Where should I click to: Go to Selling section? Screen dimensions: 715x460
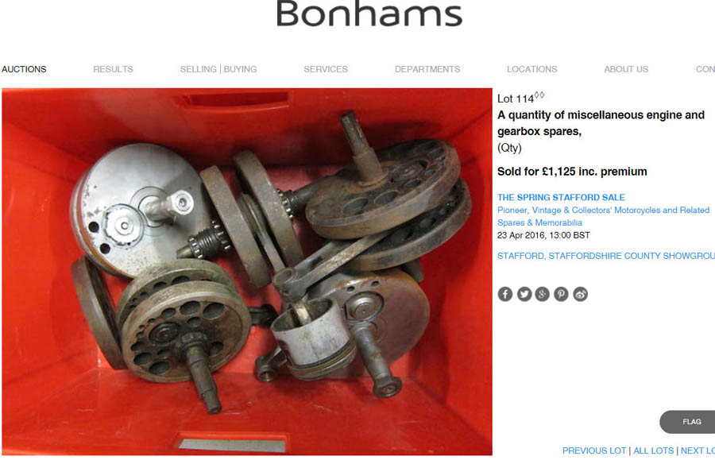(198, 69)
